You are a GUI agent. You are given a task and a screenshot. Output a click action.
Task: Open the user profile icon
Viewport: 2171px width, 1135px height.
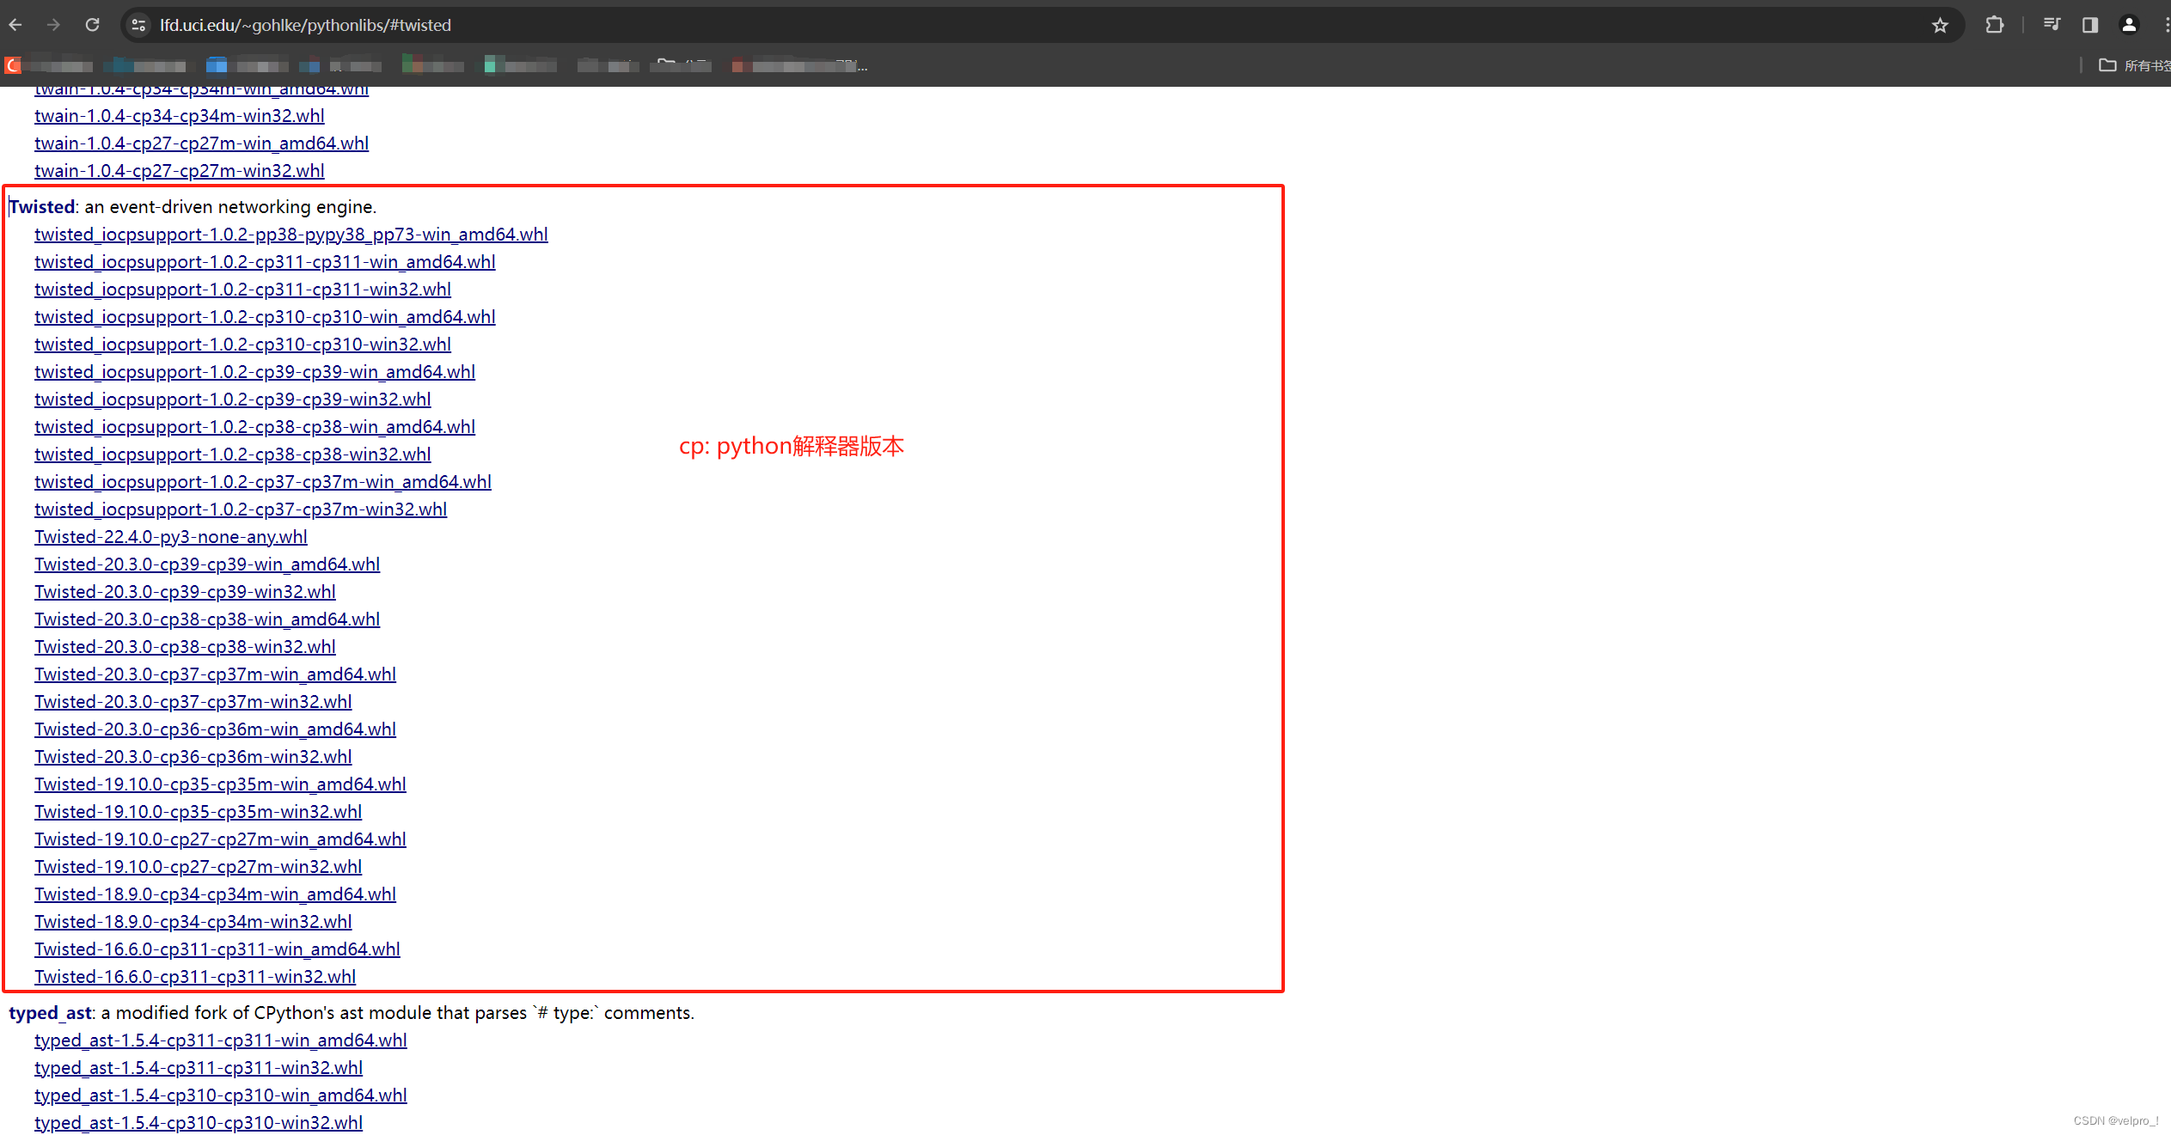[2129, 25]
